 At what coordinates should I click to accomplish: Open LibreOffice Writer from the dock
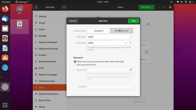(5, 48)
